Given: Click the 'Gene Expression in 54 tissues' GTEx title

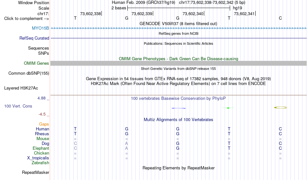Looking at the screenshot, I should (x=178, y=79).
